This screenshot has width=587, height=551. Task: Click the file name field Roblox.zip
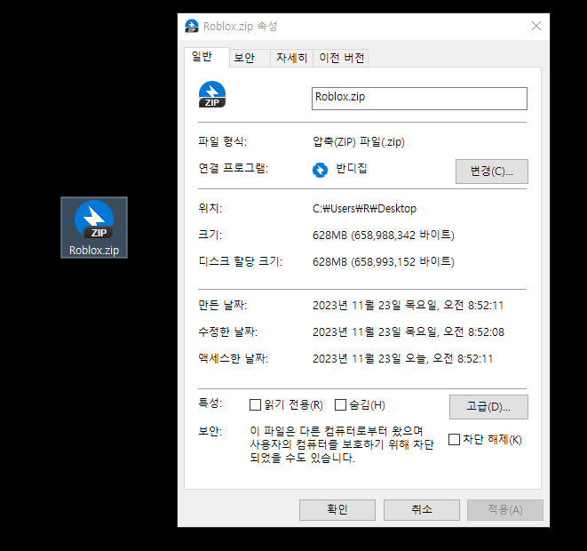[x=419, y=99]
